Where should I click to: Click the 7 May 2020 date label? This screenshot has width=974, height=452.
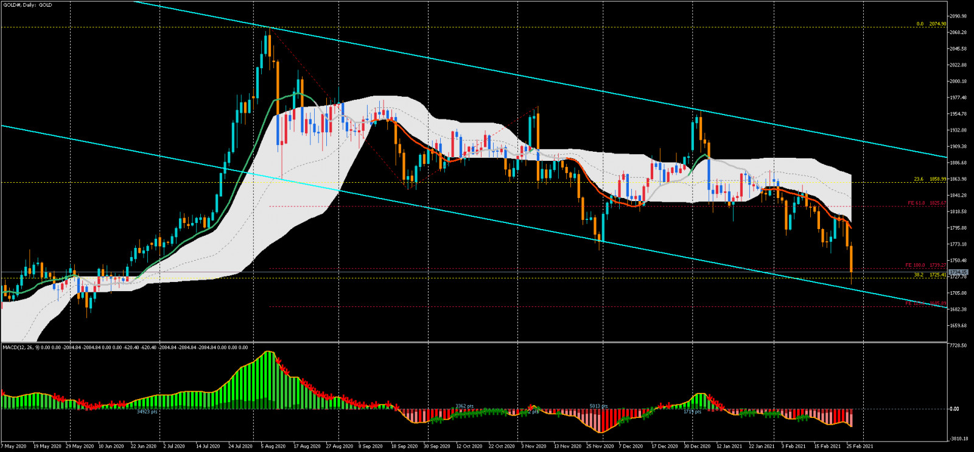[14, 447]
